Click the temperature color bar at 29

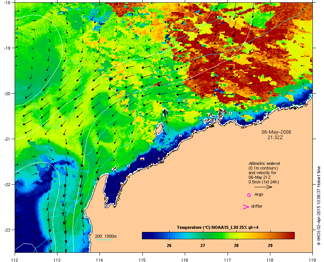270,235
